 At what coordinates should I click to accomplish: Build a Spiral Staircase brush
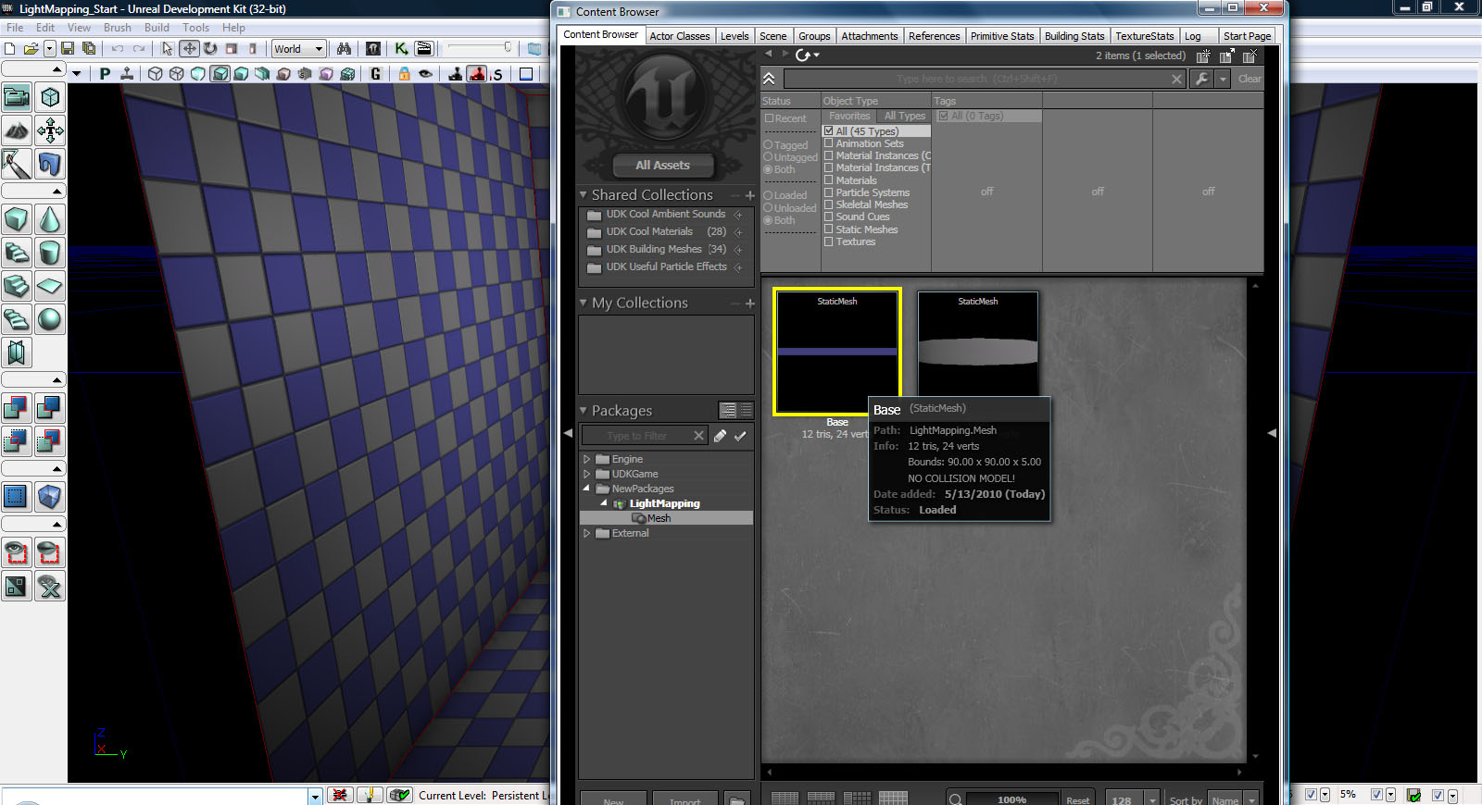(x=17, y=319)
